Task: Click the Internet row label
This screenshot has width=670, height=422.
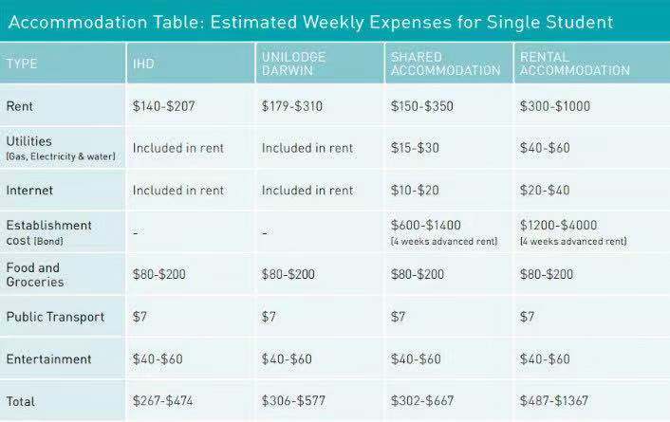Action: (29, 190)
